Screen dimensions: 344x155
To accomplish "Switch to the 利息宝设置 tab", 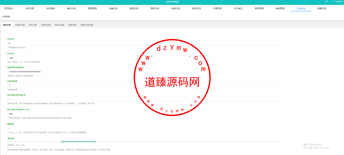I will (20, 25).
